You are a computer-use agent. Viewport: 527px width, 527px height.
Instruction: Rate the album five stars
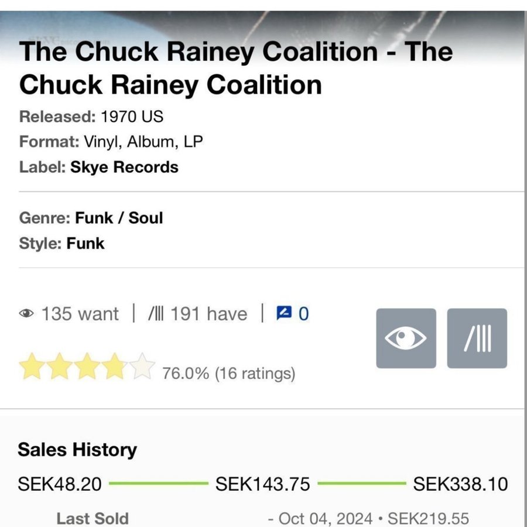pos(142,367)
